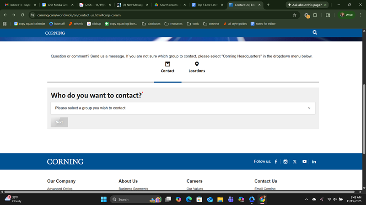
Task: Switch to the Locations tab
Action: point(197,67)
